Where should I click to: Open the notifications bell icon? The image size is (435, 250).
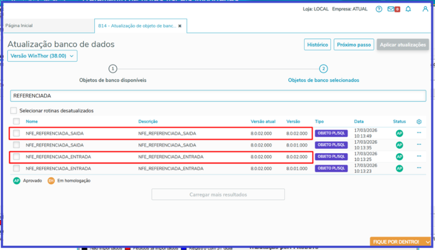tap(408, 9)
